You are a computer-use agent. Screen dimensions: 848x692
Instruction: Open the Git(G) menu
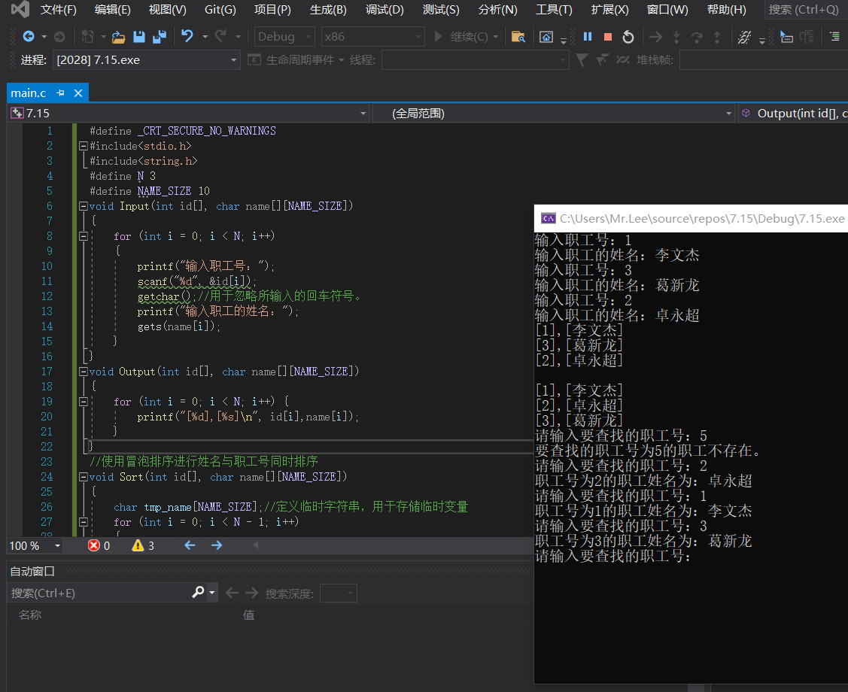pyautogui.click(x=220, y=10)
